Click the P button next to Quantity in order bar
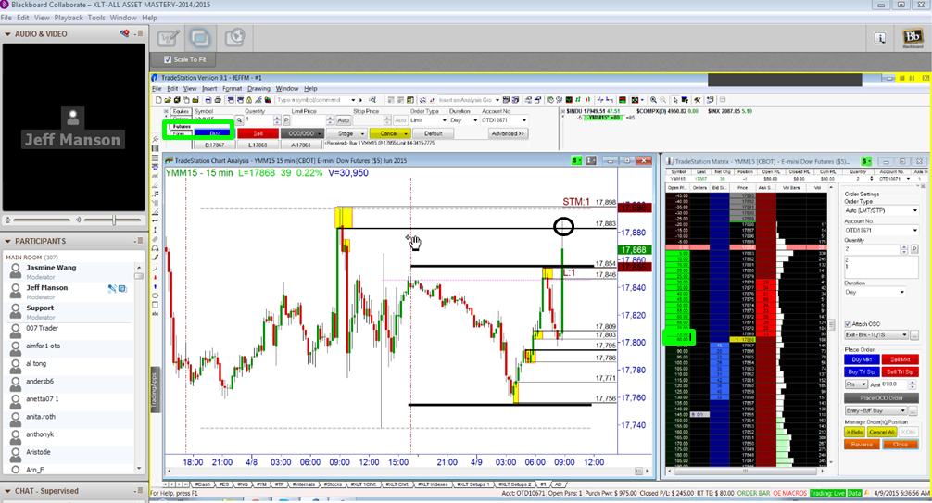This screenshot has height=503, width=932. 286,120
